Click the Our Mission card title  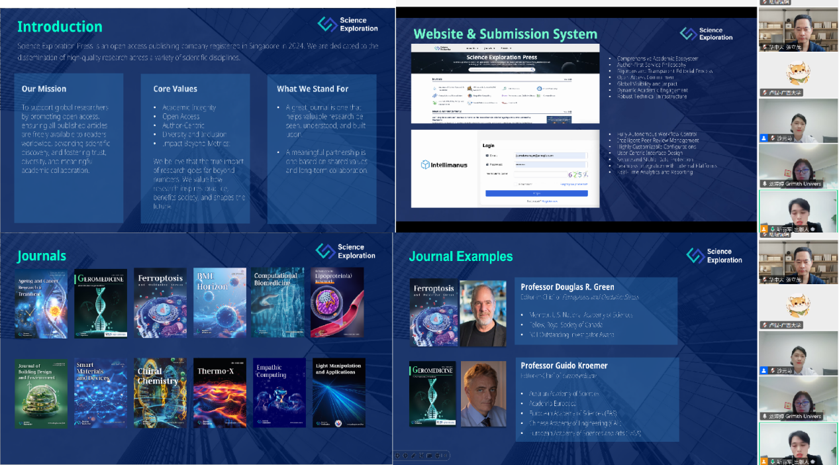[x=44, y=89]
